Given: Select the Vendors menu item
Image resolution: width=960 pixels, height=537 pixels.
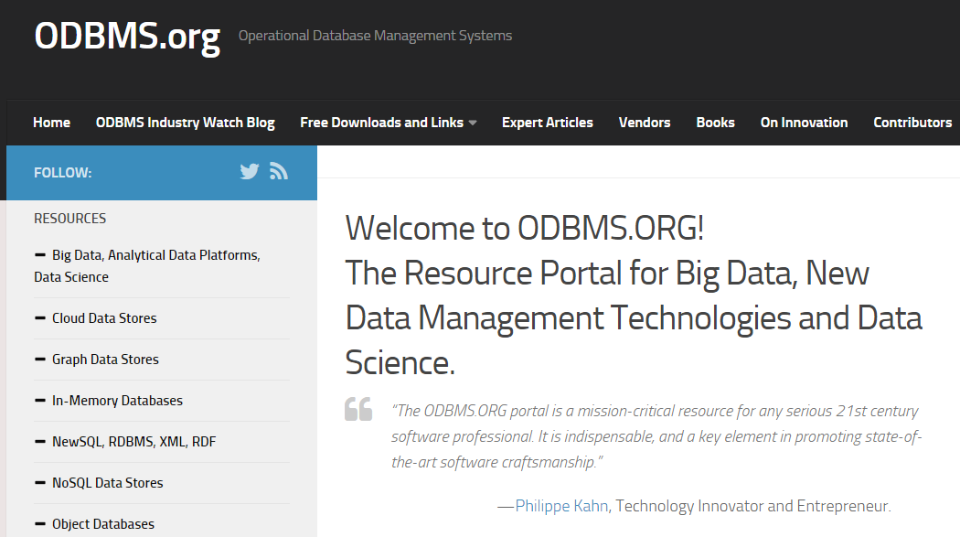Looking at the screenshot, I should [x=644, y=123].
